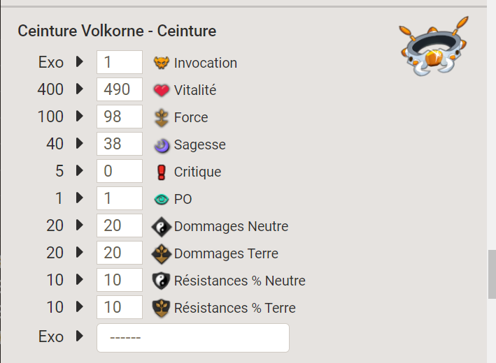
Task: Click the red heart Vitalité icon
Action: pos(162,90)
